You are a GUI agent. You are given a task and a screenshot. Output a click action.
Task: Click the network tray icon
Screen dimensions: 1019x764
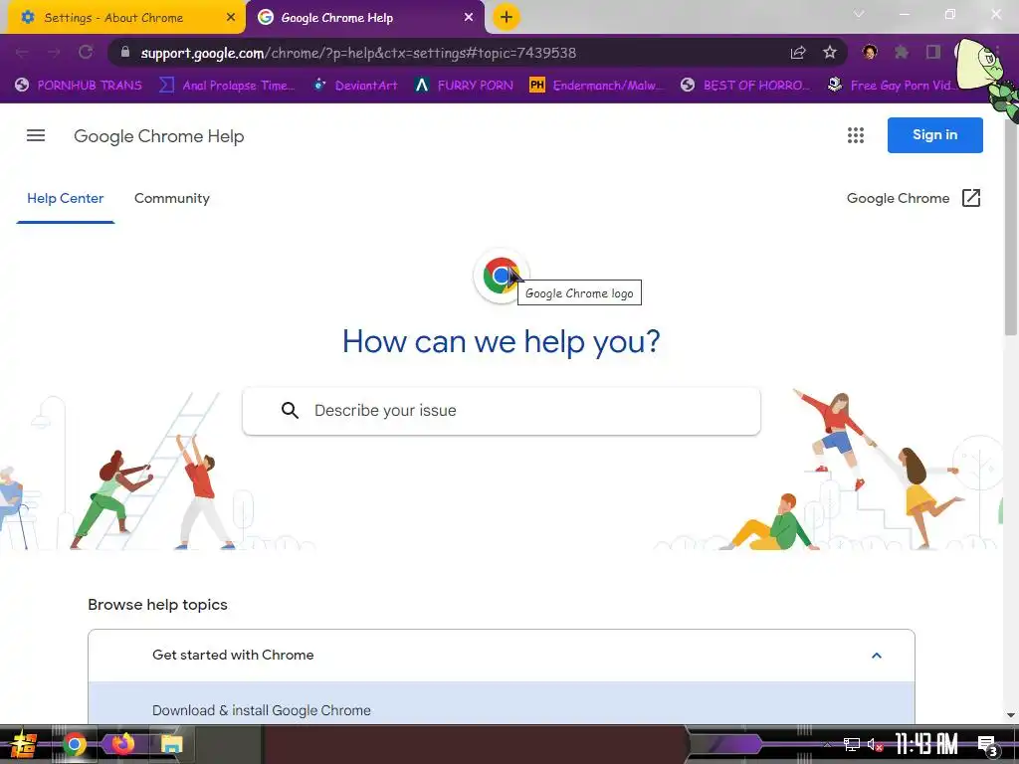coord(852,744)
